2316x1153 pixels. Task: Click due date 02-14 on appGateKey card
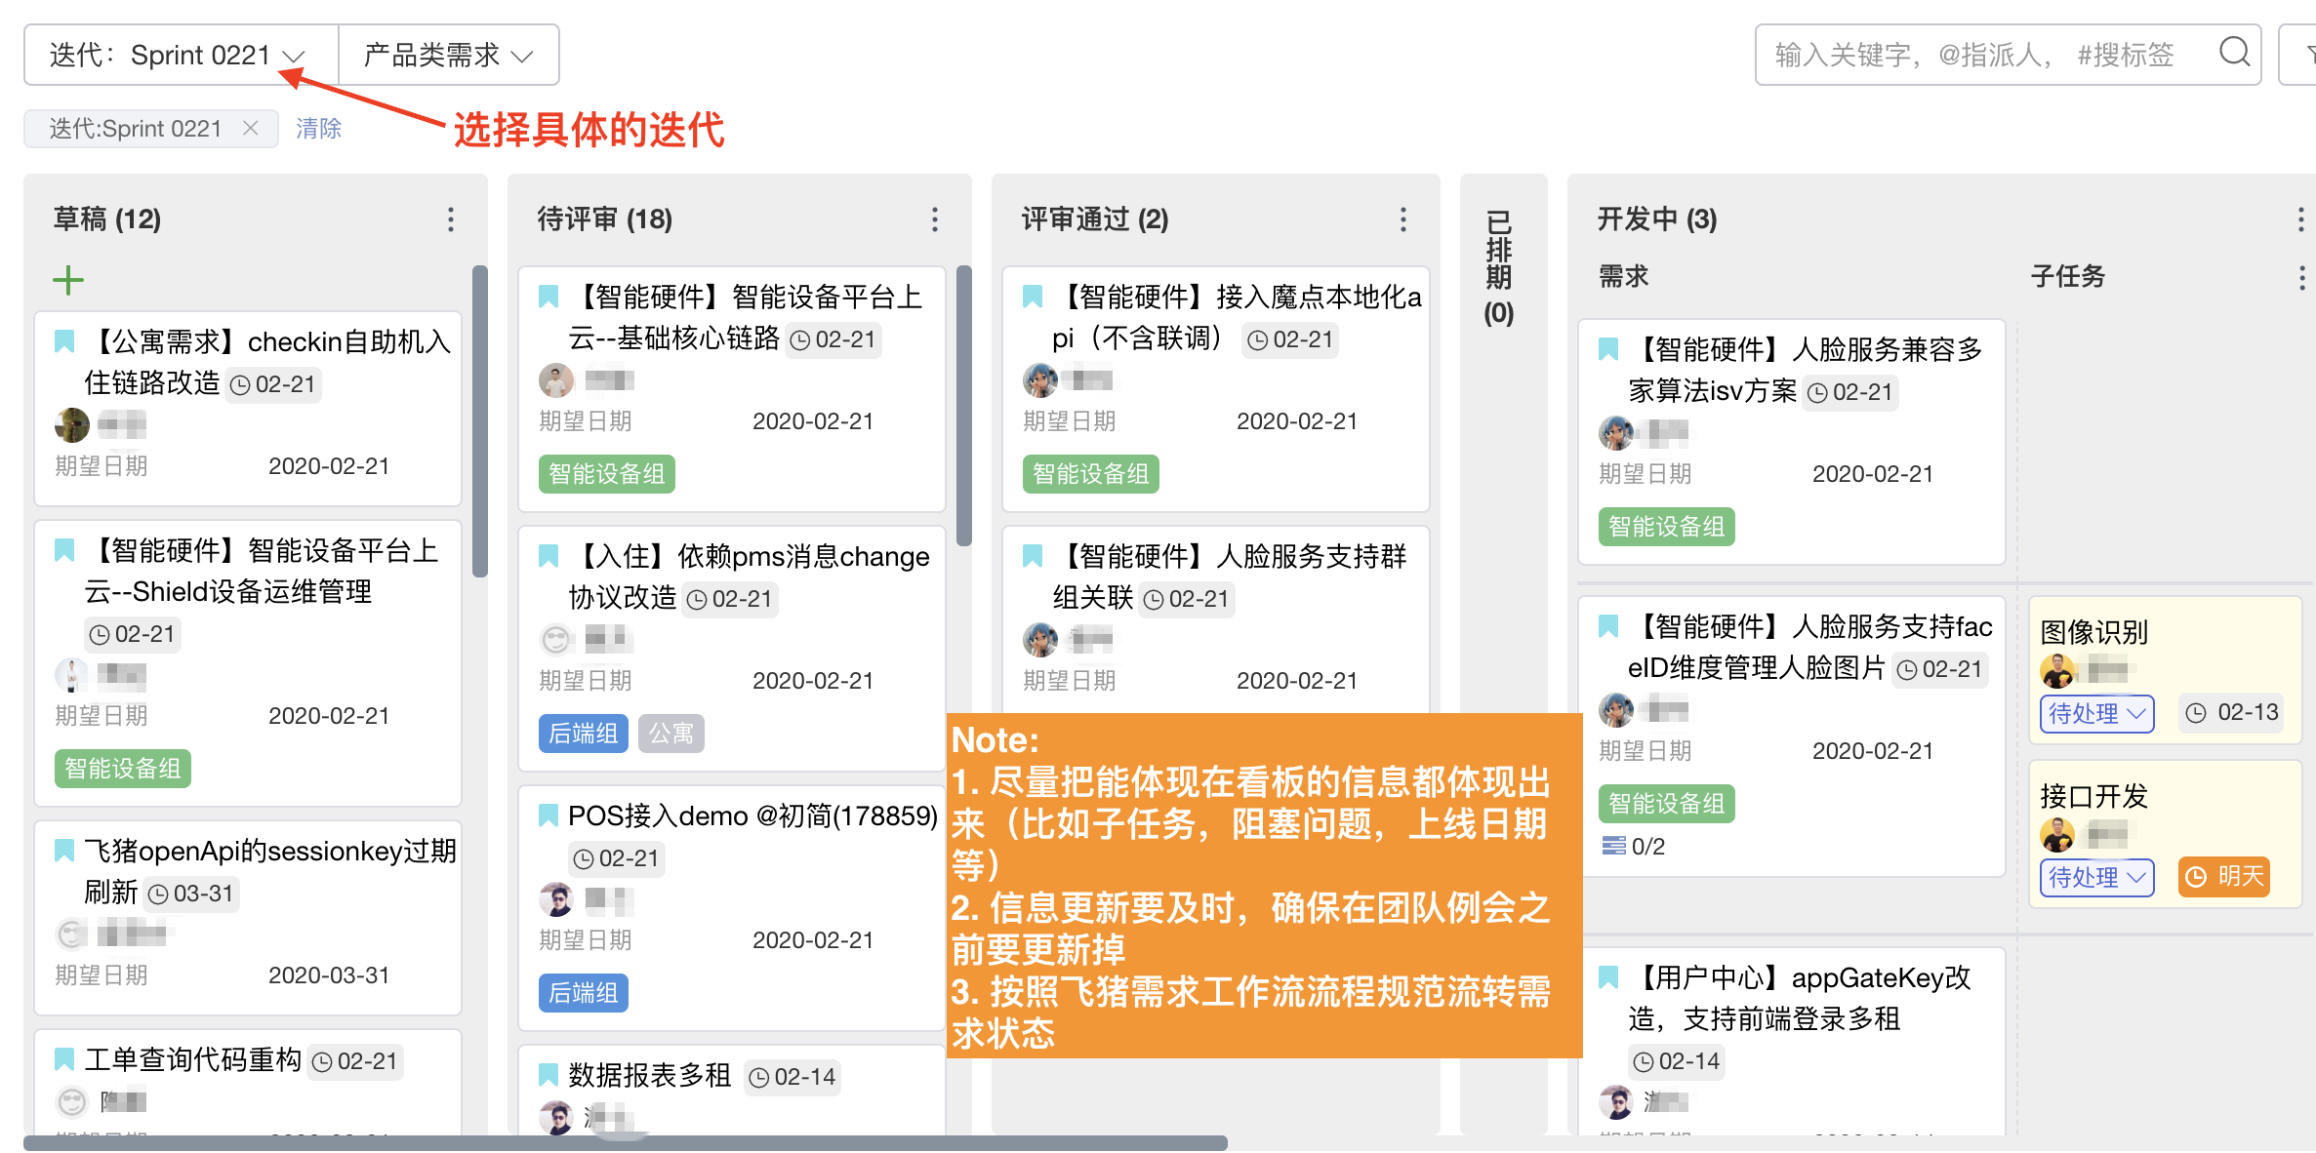[1677, 1061]
